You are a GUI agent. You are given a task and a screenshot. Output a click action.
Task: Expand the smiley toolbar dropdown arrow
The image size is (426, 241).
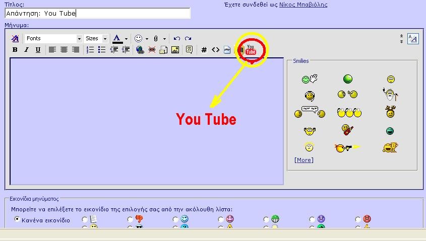click(x=147, y=39)
